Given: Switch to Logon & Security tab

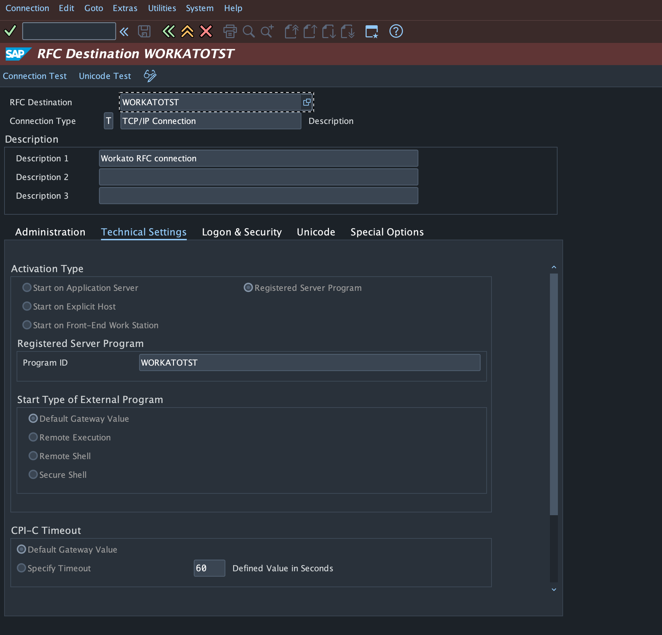Looking at the screenshot, I should click(242, 232).
